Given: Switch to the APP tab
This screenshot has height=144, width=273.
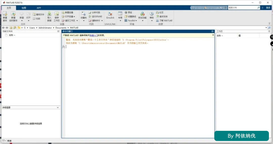Looking at the screenshot, I should click(x=39, y=8).
